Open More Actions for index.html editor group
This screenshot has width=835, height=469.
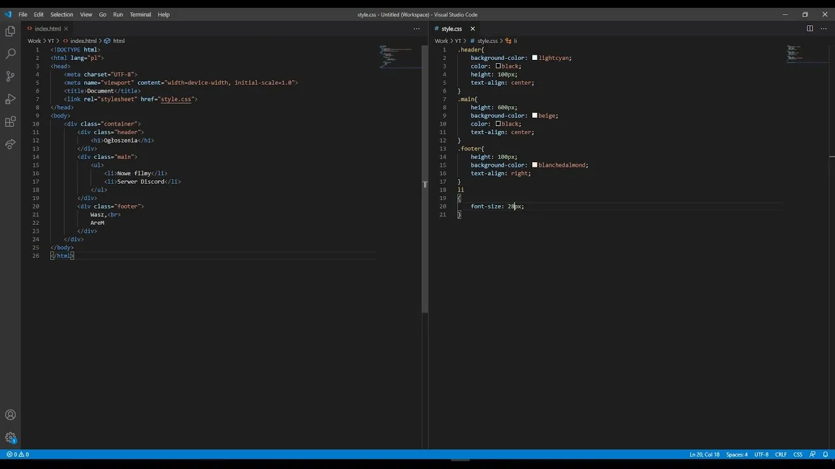[417, 29]
